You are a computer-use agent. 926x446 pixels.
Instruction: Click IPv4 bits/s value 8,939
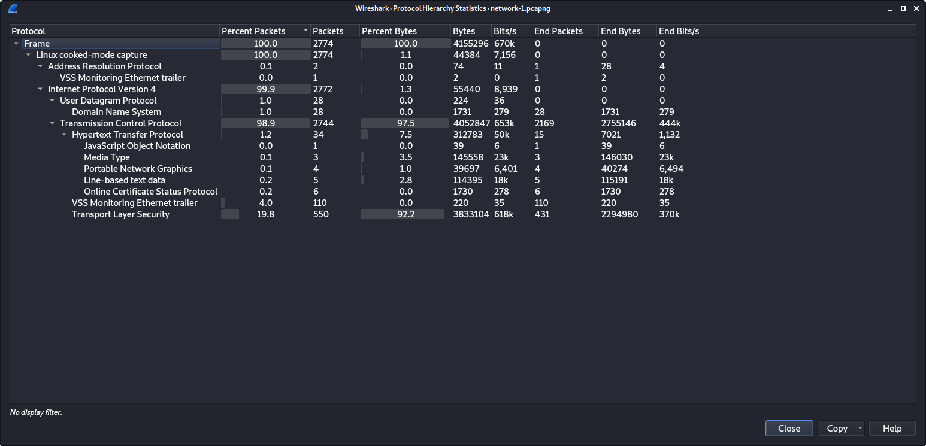pos(506,89)
